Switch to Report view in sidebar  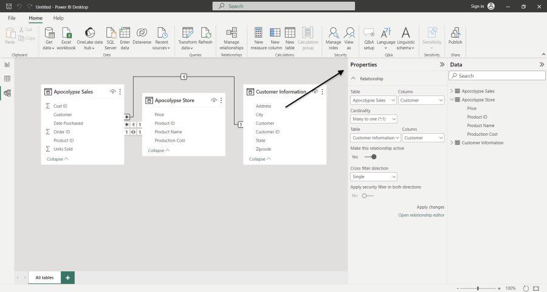(x=7, y=64)
